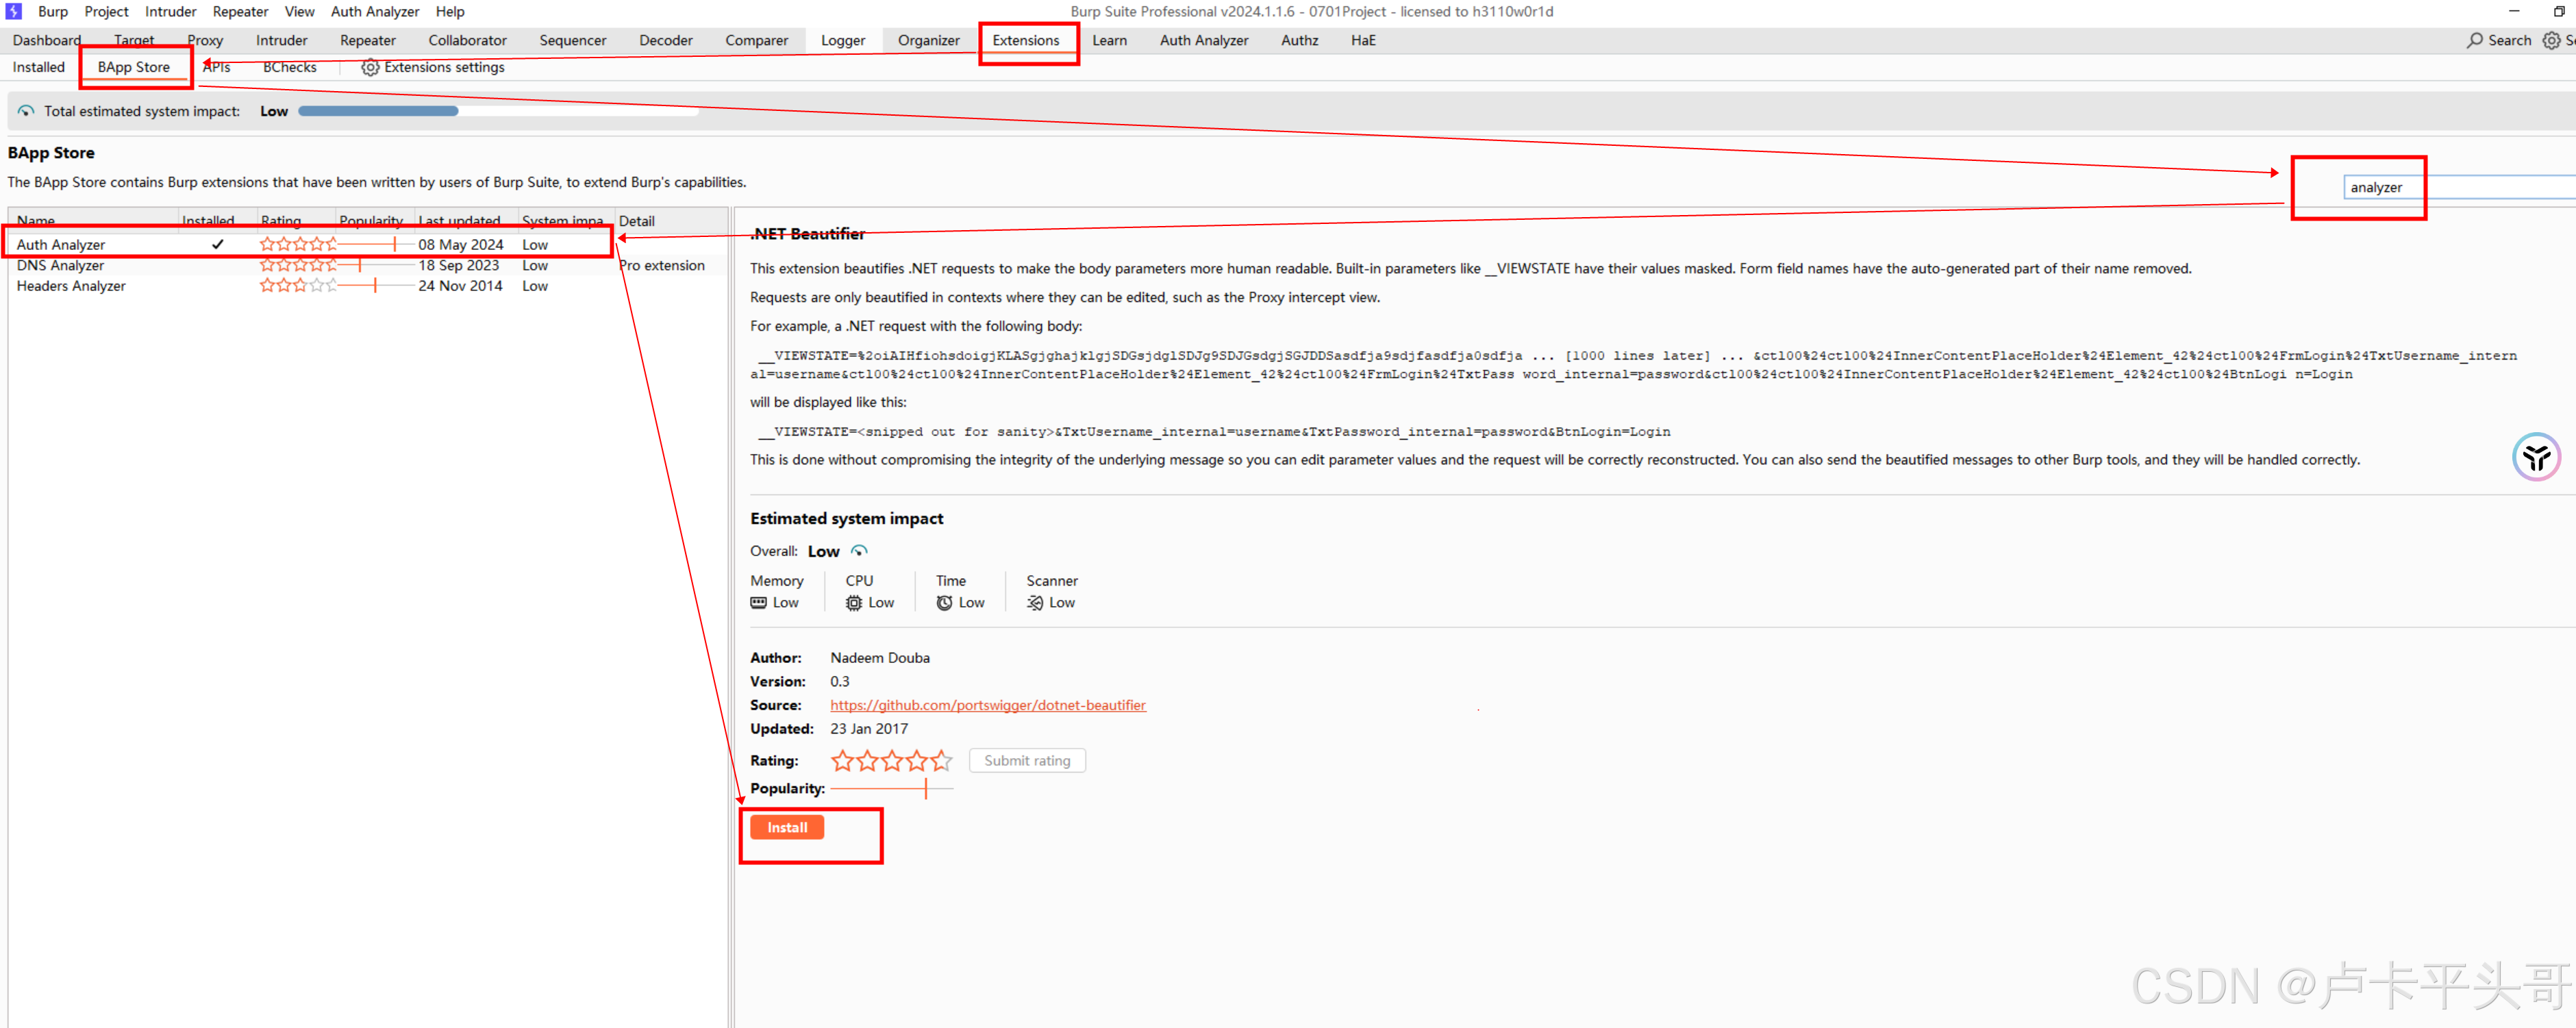Open search using the magnifier icon

pos(2474,40)
